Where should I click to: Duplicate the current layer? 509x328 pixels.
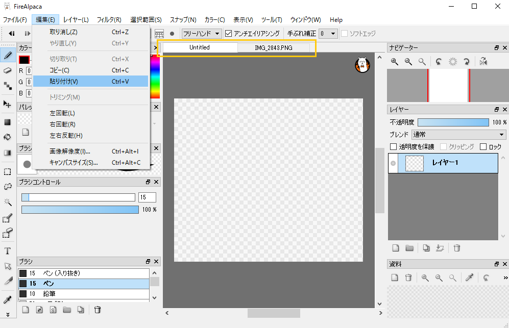426,248
